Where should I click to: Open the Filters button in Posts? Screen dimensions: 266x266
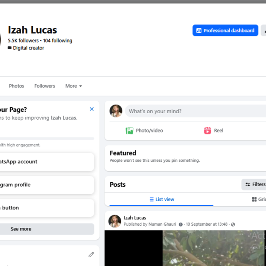click(x=254, y=184)
